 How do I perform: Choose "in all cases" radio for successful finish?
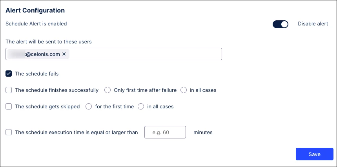coord(184,90)
